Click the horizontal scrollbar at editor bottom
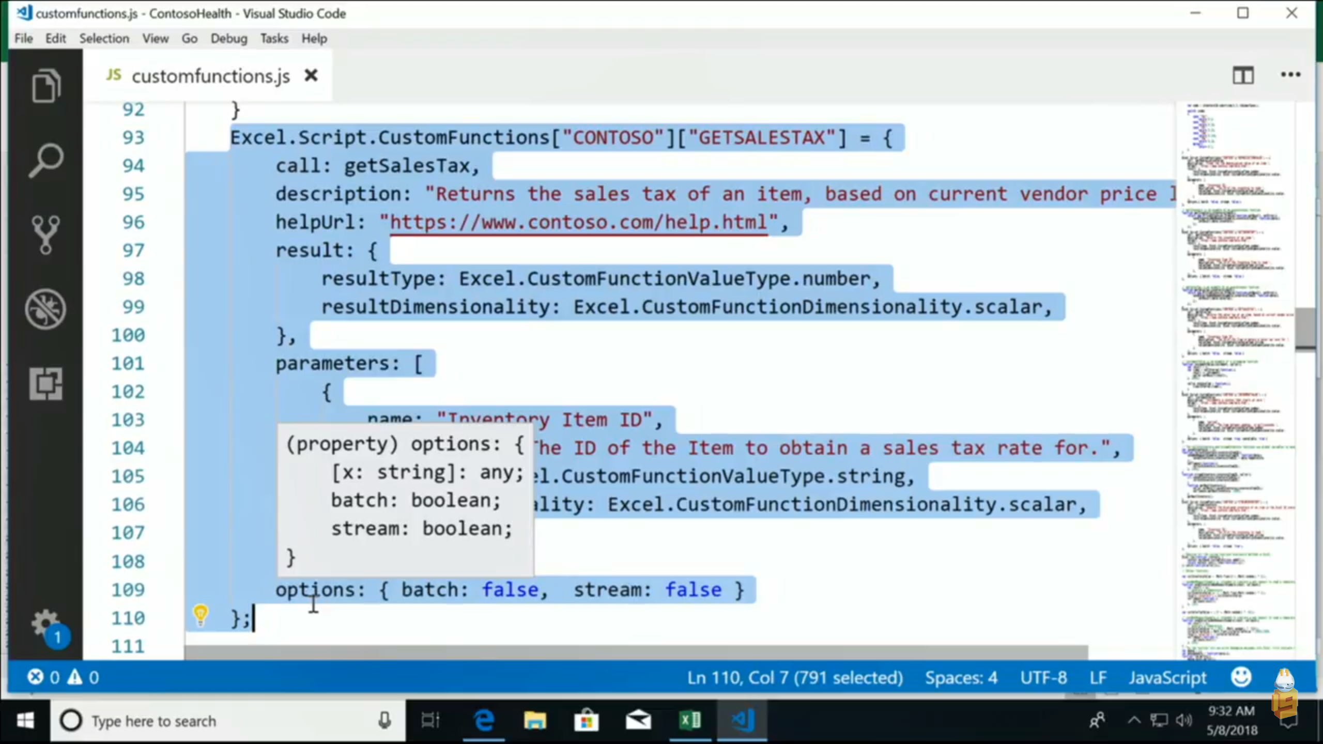 pos(637,652)
